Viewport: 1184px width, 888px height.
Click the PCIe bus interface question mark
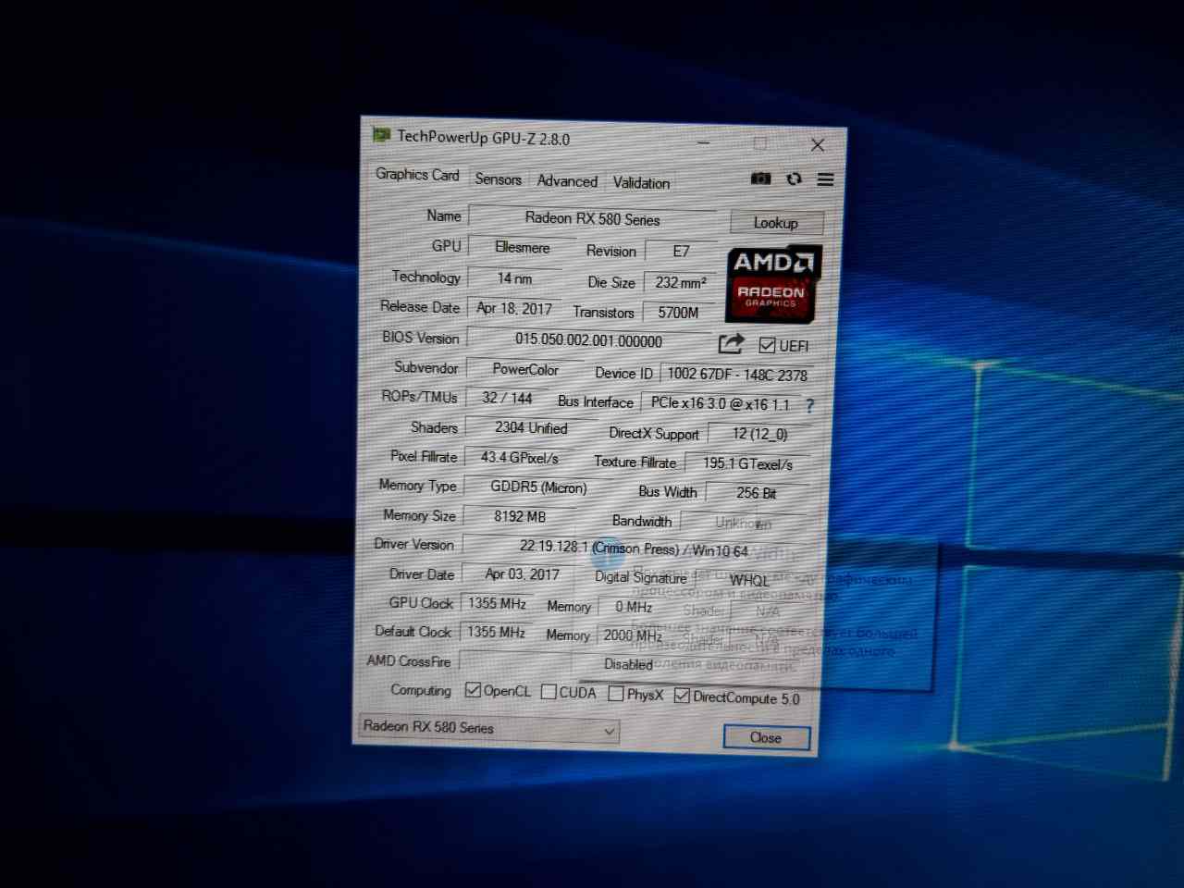[x=809, y=405]
